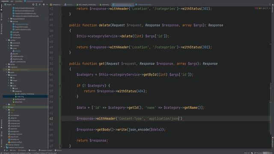Switch to the web.php editor tab
Viewport: 274px width, 154px height.
(x=69, y=5)
